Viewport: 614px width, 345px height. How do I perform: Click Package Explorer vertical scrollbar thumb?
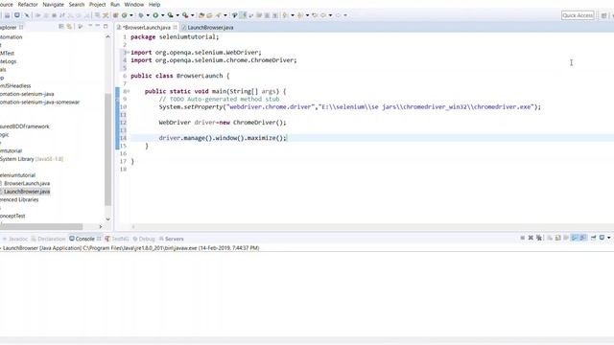(x=108, y=149)
